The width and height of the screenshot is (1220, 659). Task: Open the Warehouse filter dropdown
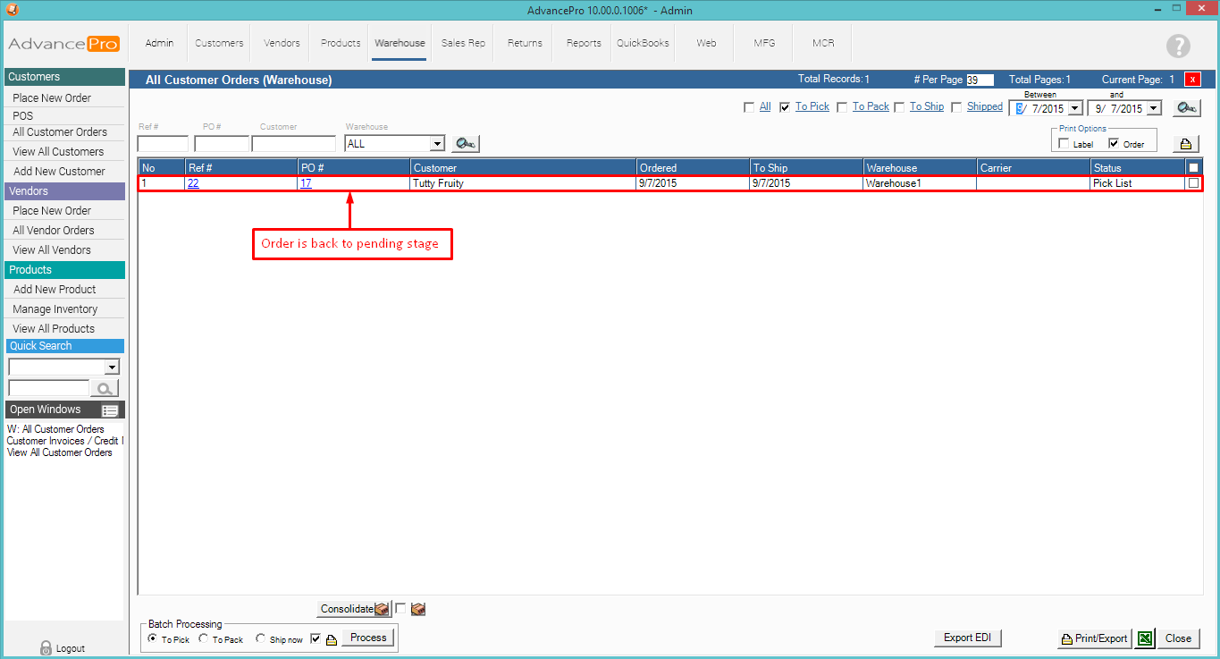tap(437, 144)
